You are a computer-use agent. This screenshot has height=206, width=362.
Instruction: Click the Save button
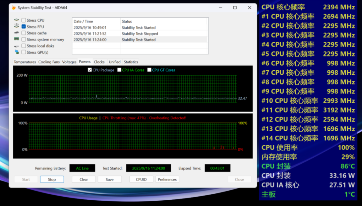109,180
